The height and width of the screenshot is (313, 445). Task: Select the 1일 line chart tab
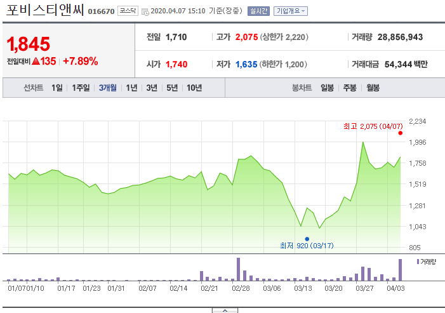pos(57,88)
